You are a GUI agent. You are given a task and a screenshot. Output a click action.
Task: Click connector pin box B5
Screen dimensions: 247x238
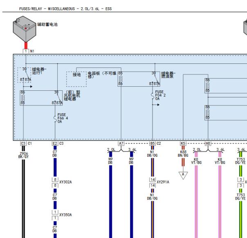click(x=153, y=144)
